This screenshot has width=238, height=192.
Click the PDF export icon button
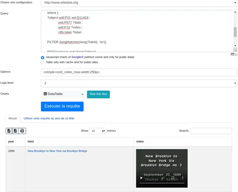(16, 131)
